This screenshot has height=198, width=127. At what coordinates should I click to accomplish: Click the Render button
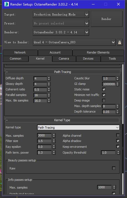107,19
